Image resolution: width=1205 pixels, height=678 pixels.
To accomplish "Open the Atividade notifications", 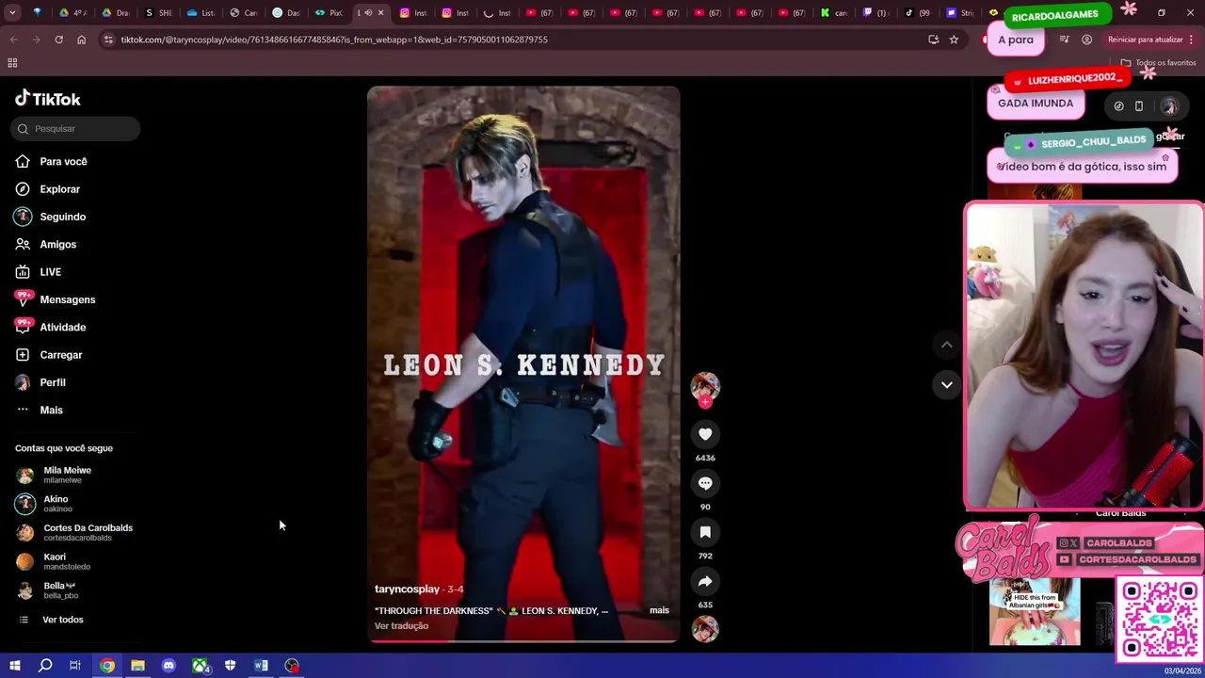I will [50, 328].
